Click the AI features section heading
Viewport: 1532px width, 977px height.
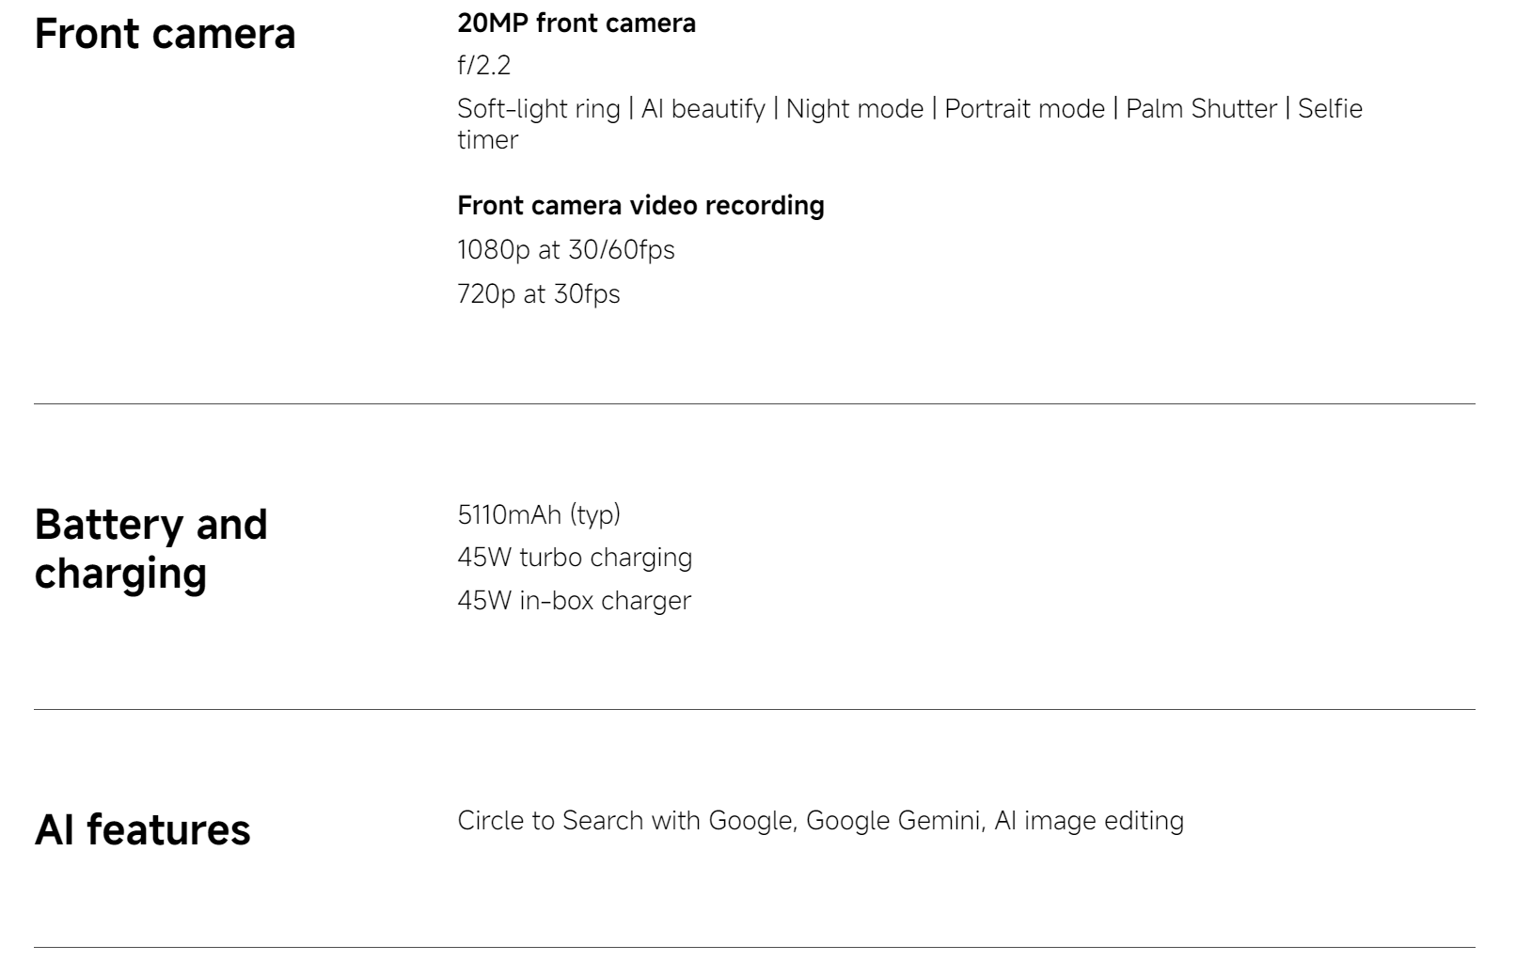[143, 830]
